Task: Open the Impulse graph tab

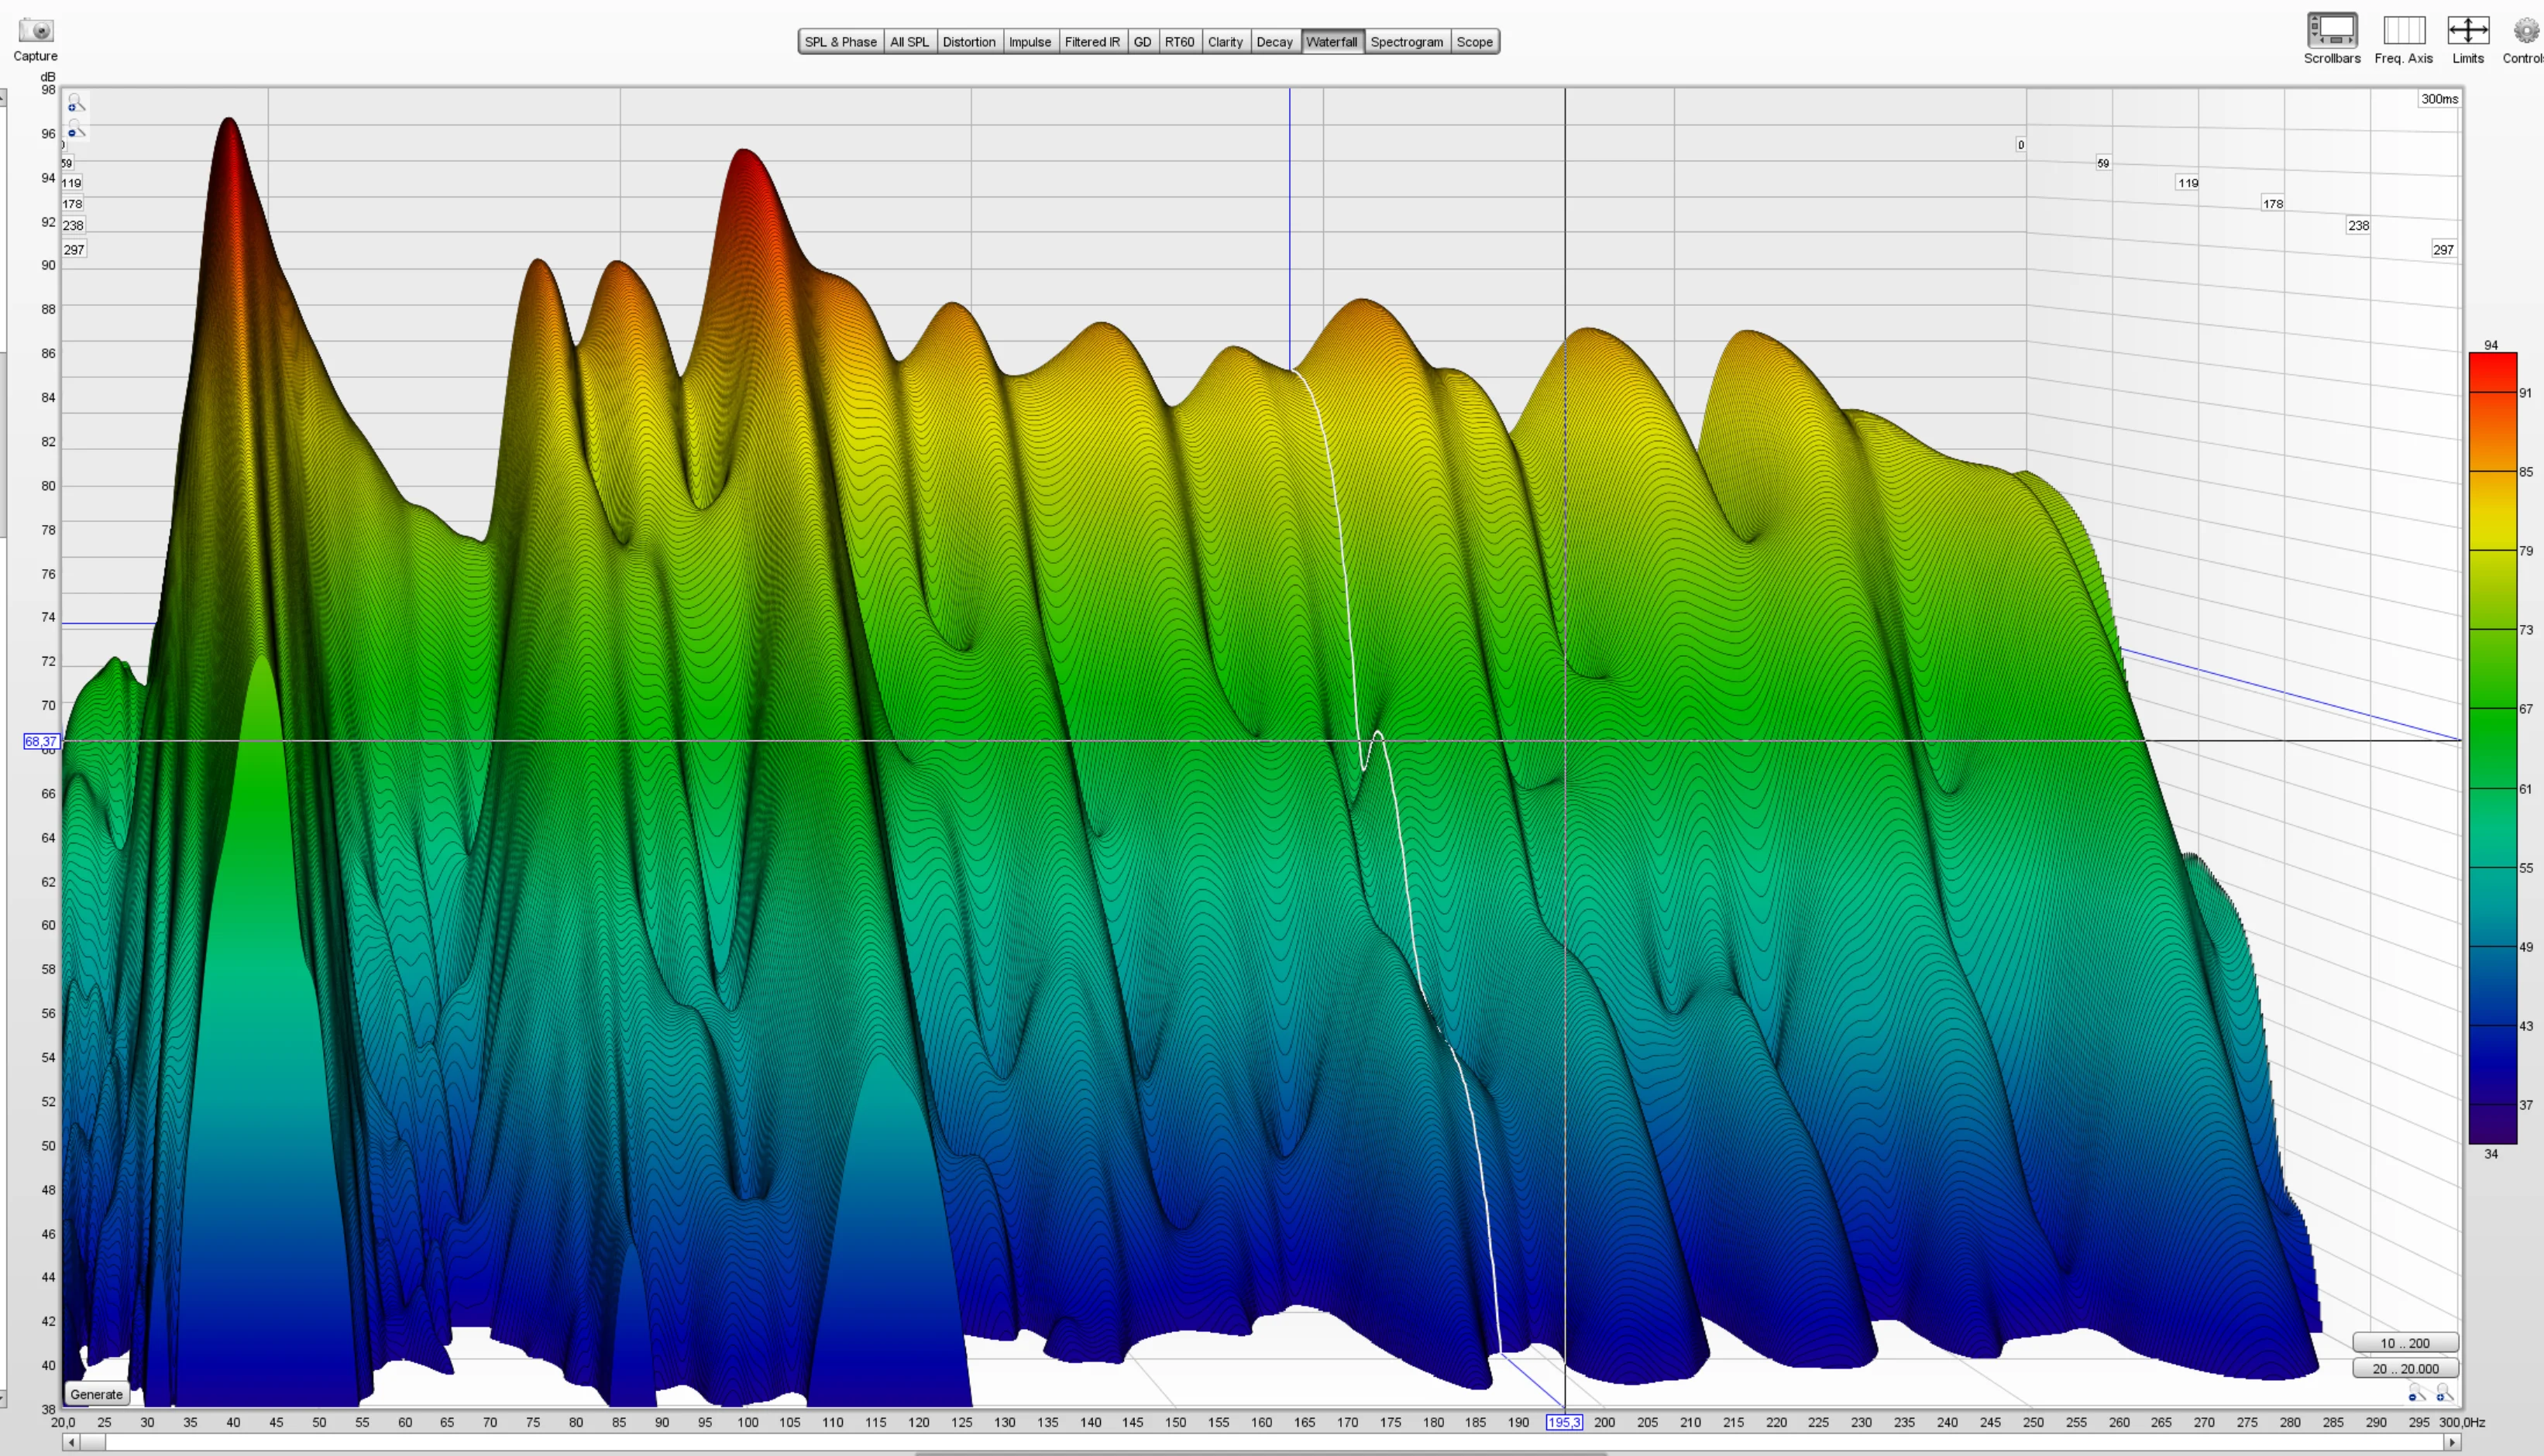Action: coord(1030,42)
